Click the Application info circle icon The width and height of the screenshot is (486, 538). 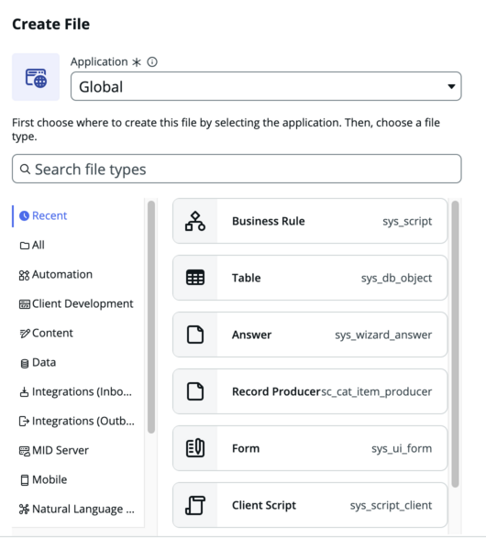click(x=152, y=62)
